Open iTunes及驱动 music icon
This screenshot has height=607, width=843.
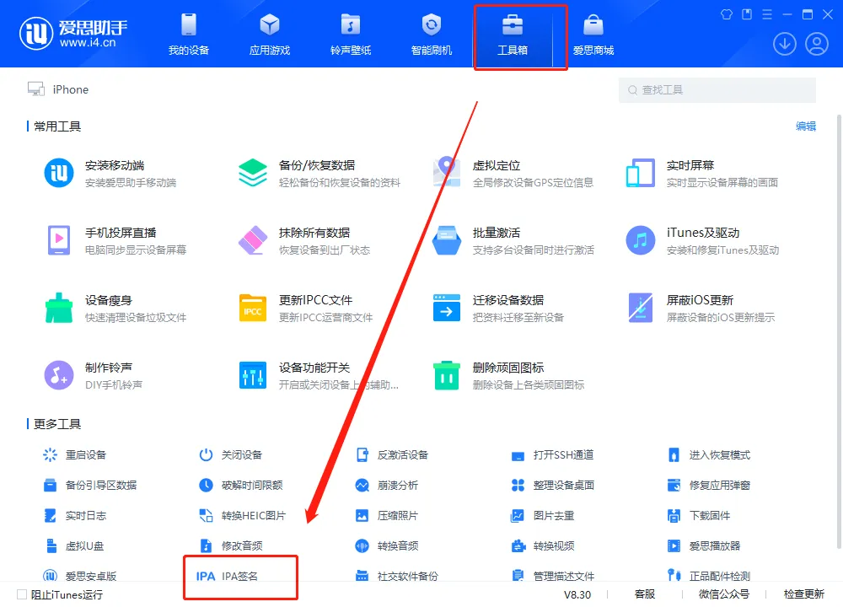pos(641,240)
